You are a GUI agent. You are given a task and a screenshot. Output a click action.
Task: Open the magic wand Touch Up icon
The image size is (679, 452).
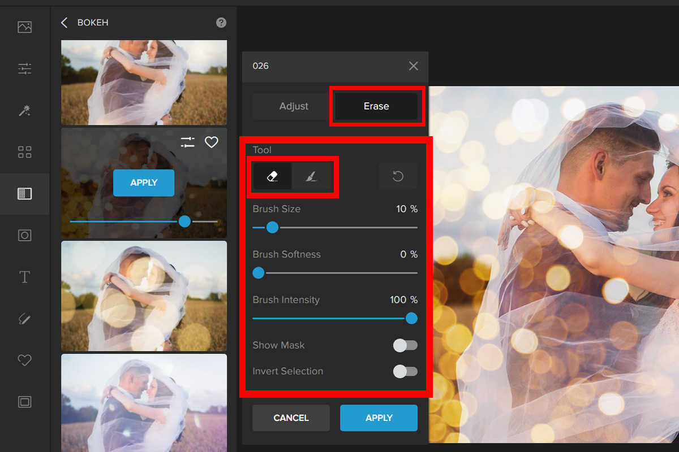click(x=24, y=111)
